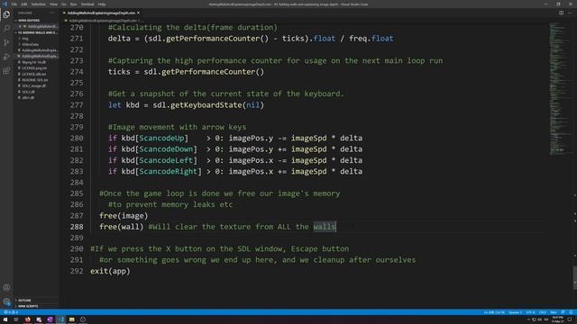
Task: Open the Accounts menu icon
Action: click(x=6, y=287)
